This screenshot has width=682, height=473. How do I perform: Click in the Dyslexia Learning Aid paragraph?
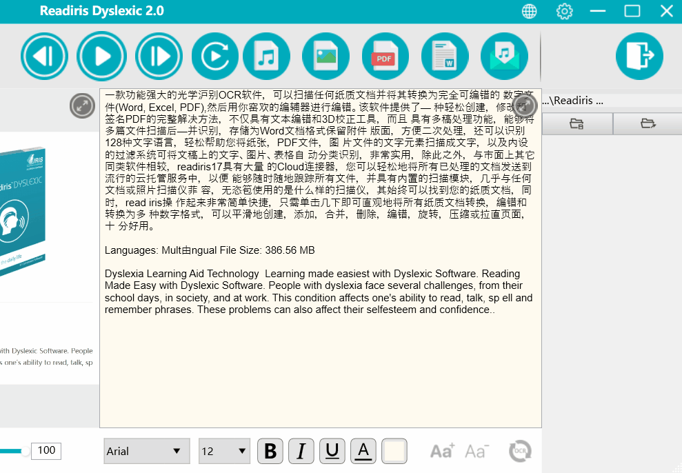[319, 292]
